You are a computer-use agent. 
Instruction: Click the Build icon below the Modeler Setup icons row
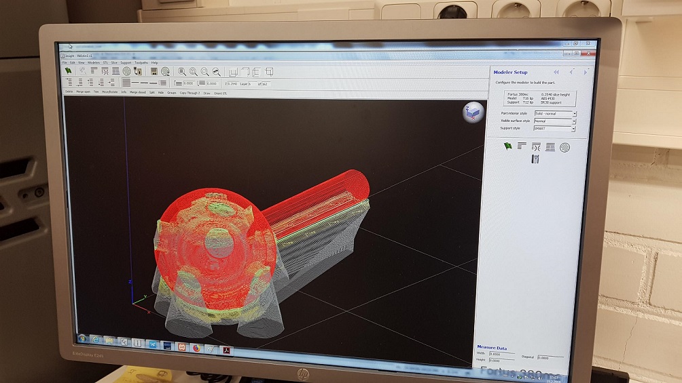(535, 159)
